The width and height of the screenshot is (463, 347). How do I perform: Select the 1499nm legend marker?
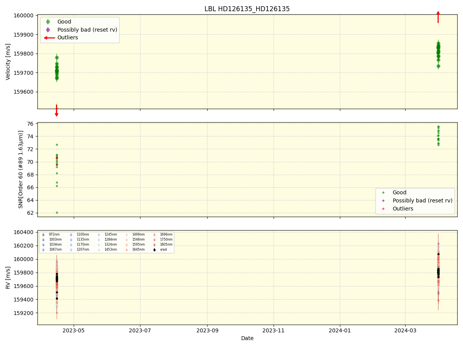(x=127, y=235)
